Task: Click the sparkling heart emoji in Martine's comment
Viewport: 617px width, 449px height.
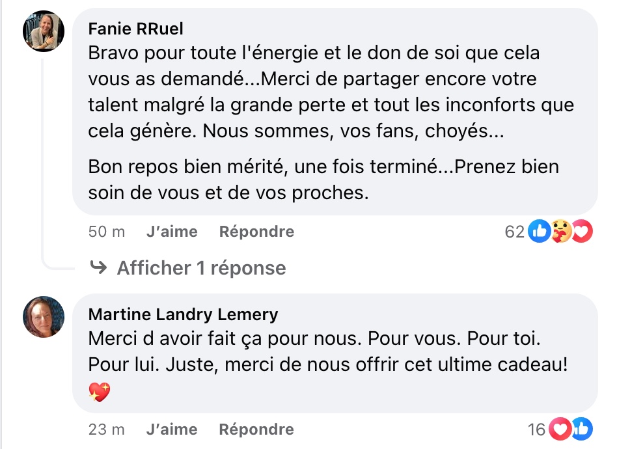Action: [x=99, y=392]
